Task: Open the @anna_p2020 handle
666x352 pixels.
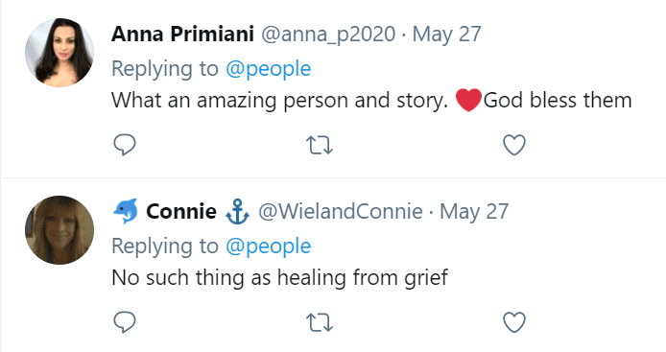Action: tap(328, 35)
